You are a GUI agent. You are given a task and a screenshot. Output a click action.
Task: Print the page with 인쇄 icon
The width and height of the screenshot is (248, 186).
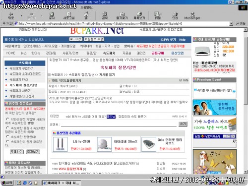click(x=175, y=16)
